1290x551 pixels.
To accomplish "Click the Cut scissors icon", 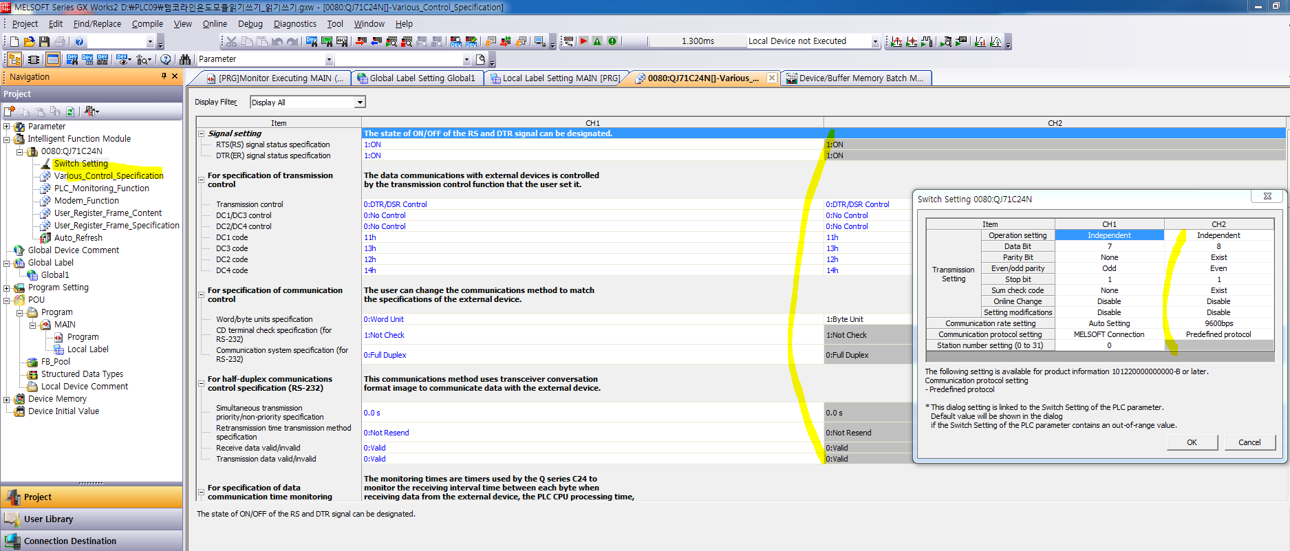I will [x=232, y=42].
